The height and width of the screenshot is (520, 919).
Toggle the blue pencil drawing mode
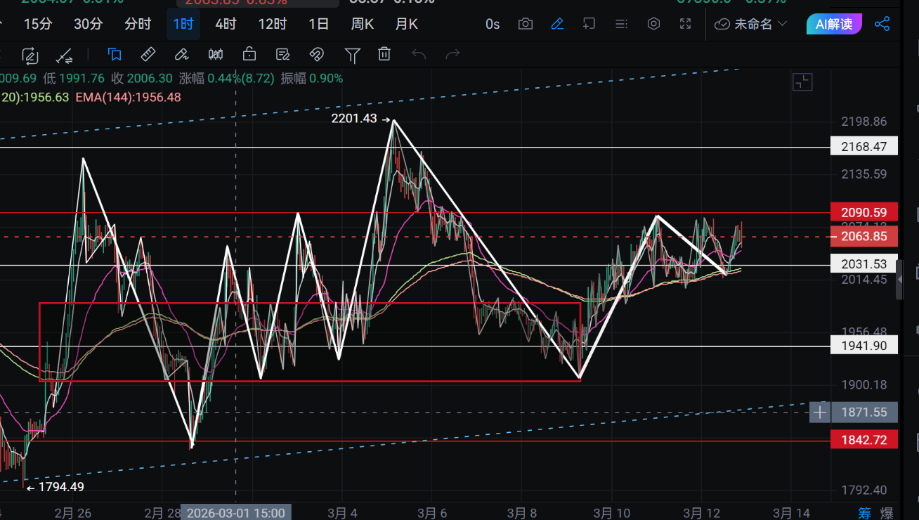557,24
